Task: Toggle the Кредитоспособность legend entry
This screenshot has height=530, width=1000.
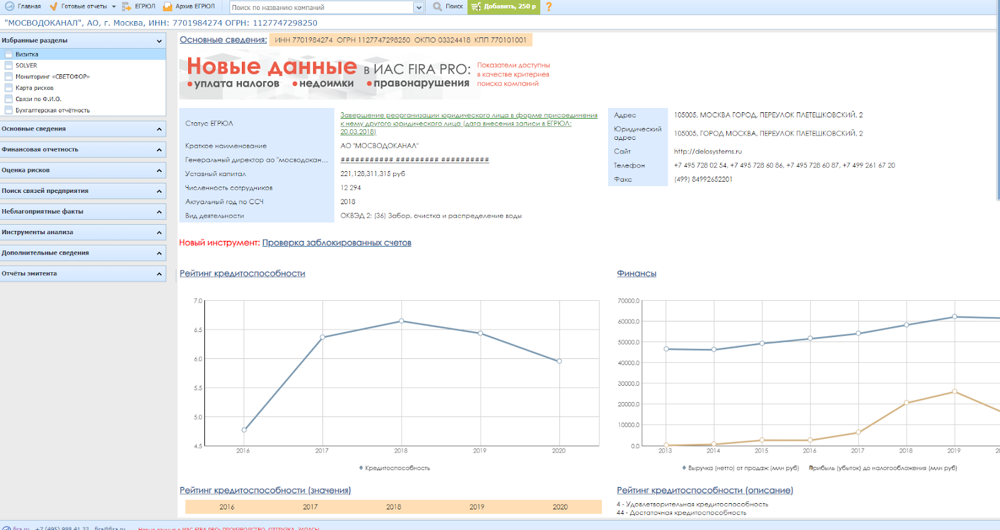Action: (394, 468)
